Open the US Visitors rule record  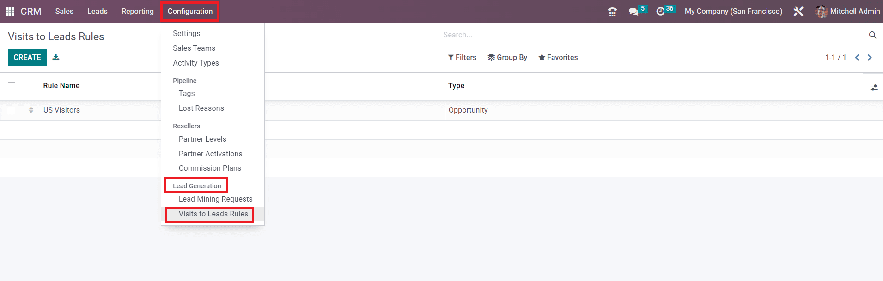tap(61, 110)
